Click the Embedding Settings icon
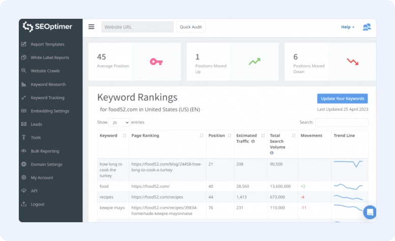Screen dimensions: 395x241 [24, 111]
